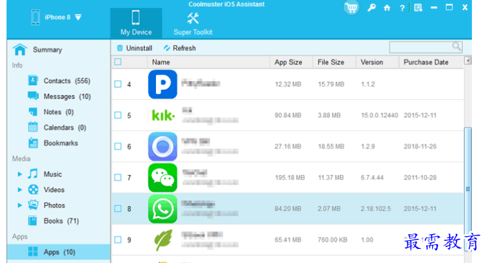Screen dimensions: 486x263
Task: Click the vertical scrollbar thumb
Action: (468, 189)
